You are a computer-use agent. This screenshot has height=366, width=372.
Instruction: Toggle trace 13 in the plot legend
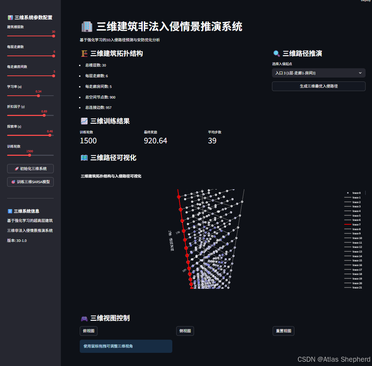pyautogui.click(x=353, y=251)
